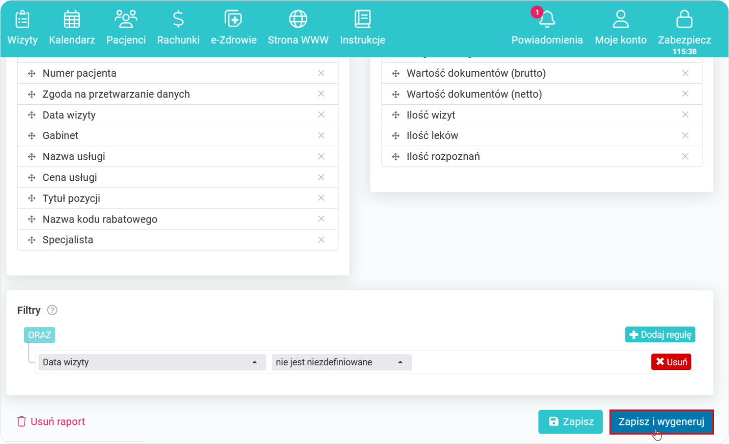Open Strona WWW in the top bar

[298, 28]
